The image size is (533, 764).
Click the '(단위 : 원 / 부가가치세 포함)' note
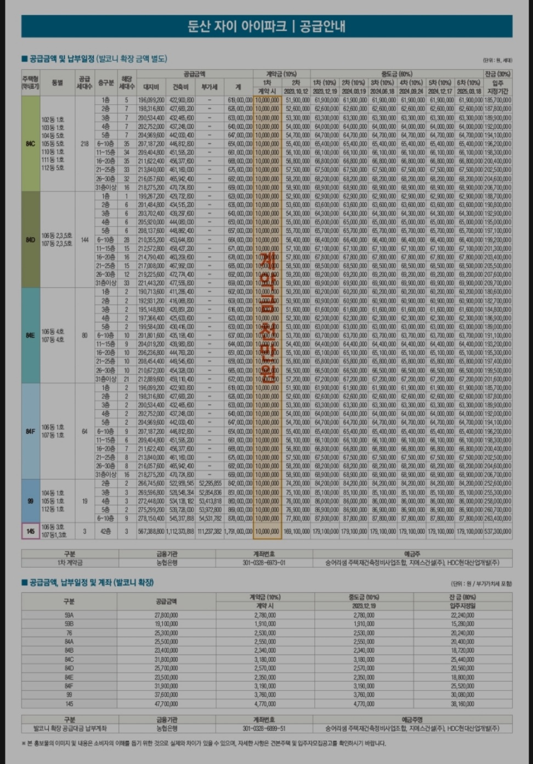coord(481,584)
